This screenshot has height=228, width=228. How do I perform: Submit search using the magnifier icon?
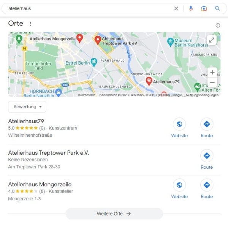point(217,8)
